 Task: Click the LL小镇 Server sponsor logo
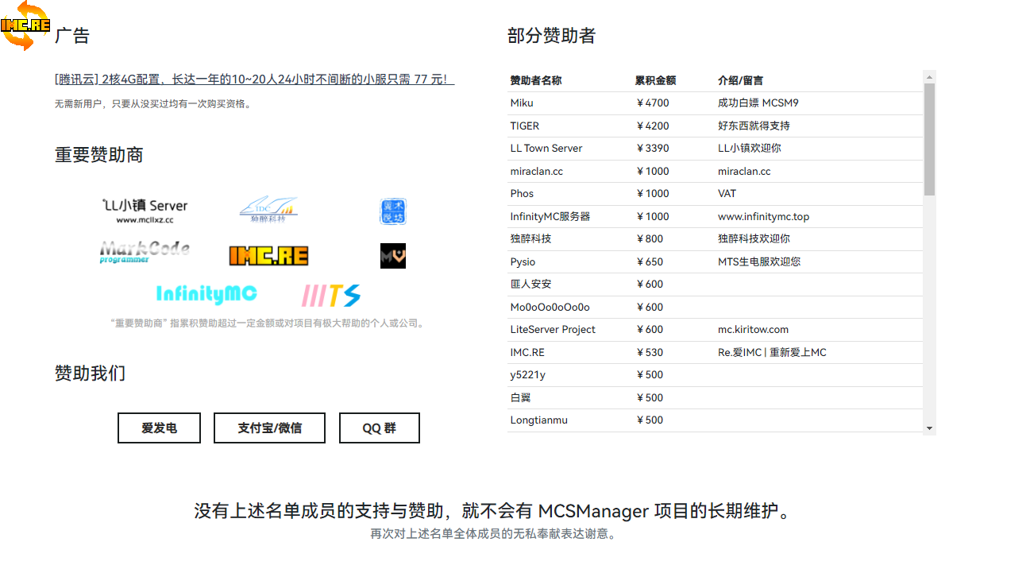coord(145,211)
